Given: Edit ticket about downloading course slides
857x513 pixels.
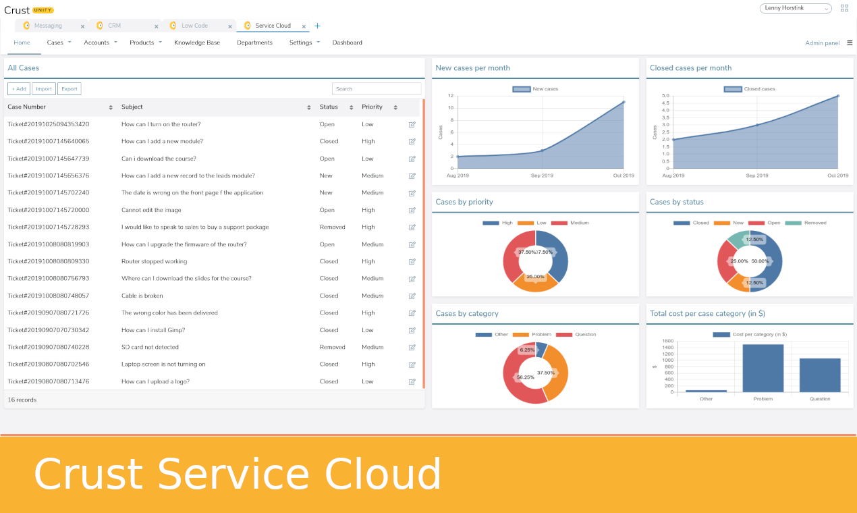Looking at the screenshot, I should (412, 279).
